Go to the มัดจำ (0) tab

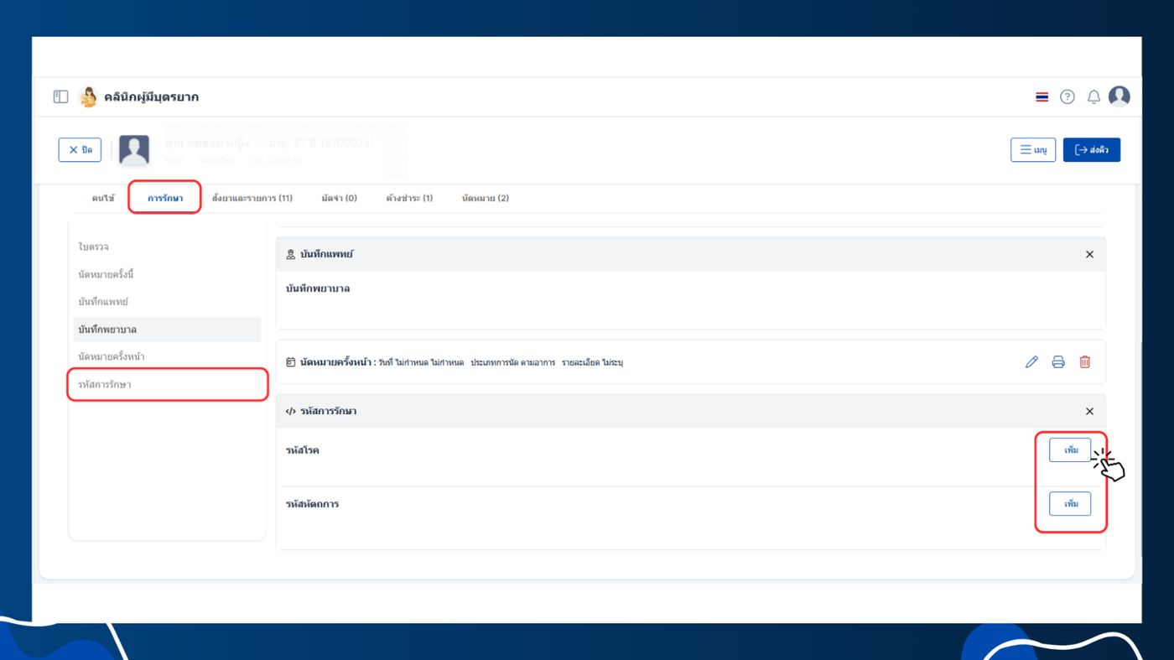pos(339,199)
